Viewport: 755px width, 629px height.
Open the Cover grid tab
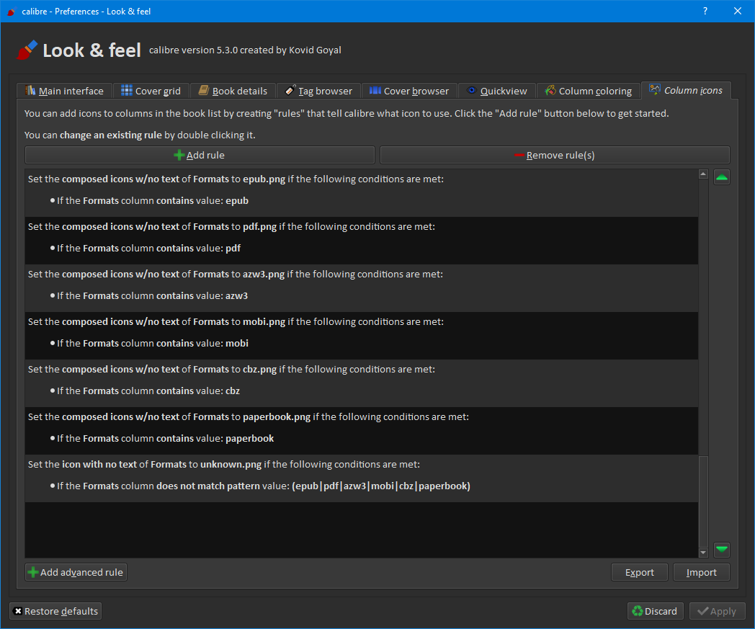pyautogui.click(x=151, y=91)
